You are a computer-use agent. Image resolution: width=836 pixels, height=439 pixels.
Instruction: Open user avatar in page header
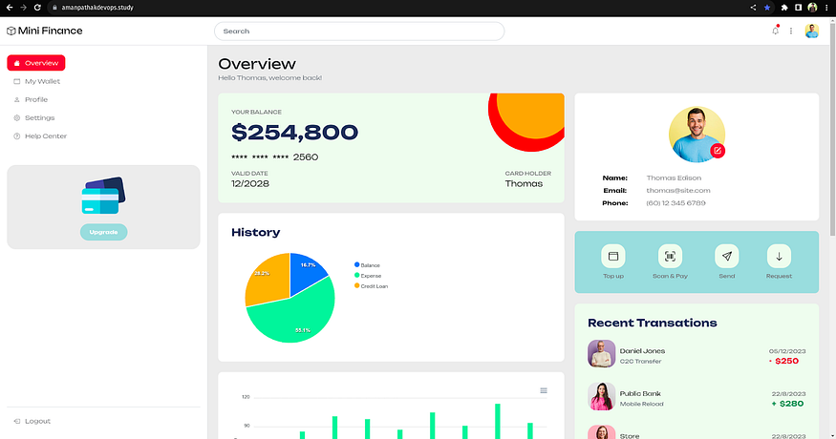click(x=811, y=31)
